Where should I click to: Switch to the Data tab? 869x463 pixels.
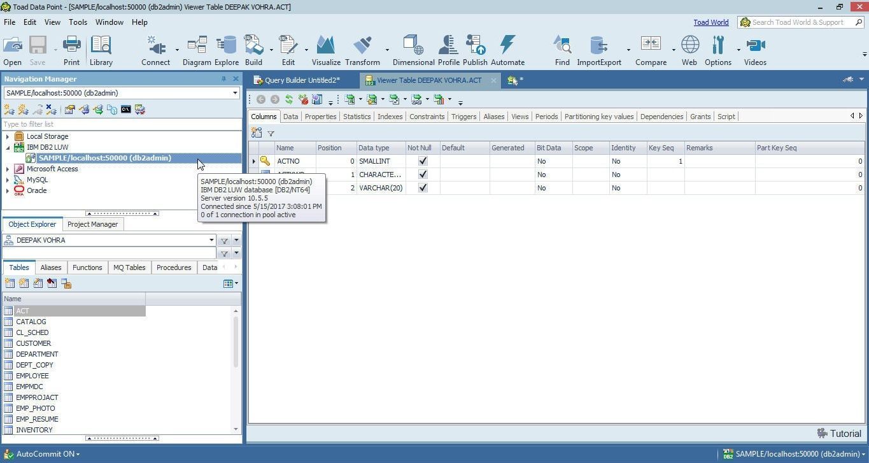[x=290, y=117]
